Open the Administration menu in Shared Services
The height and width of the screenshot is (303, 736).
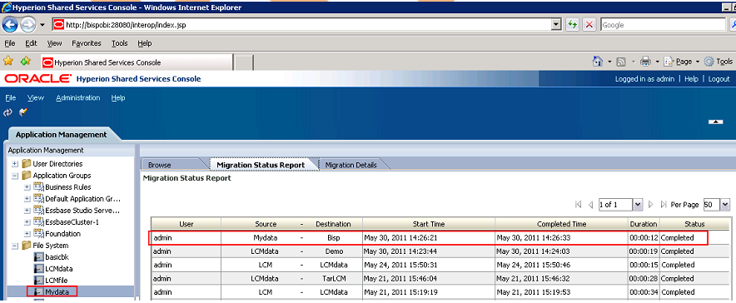[x=78, y=97]
